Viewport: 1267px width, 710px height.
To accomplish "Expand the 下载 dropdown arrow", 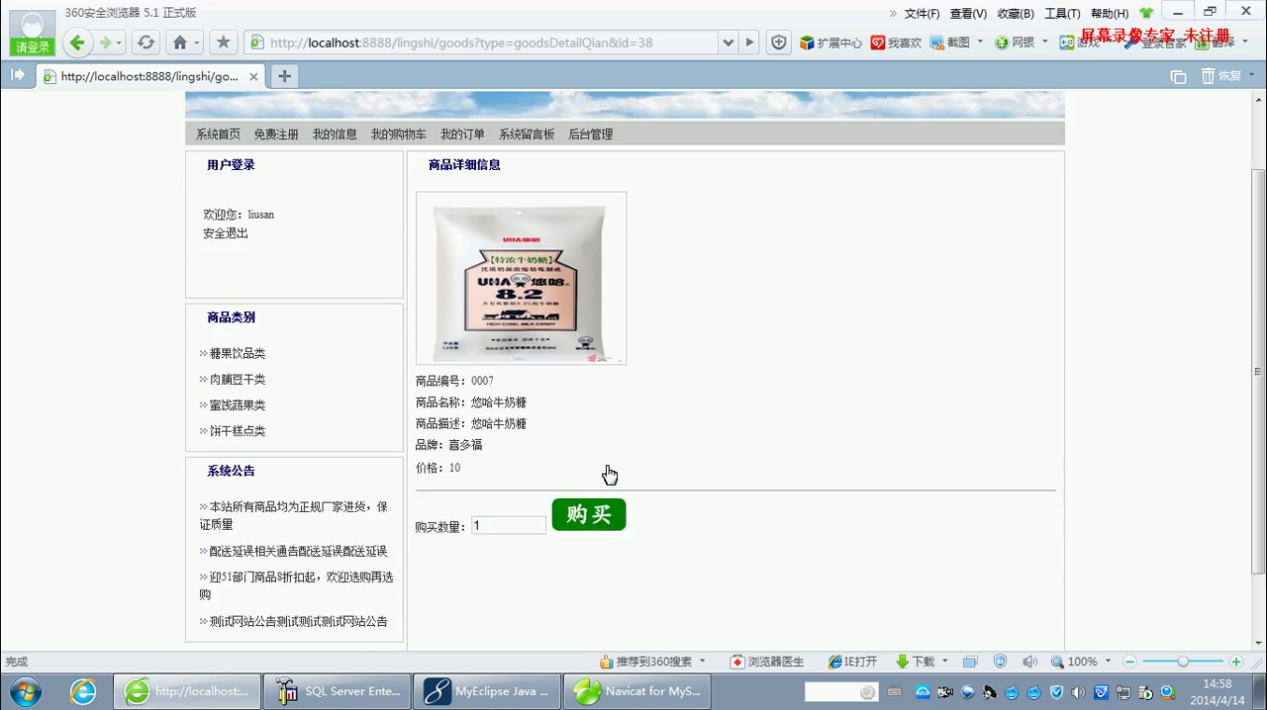I will click(944, 662).
